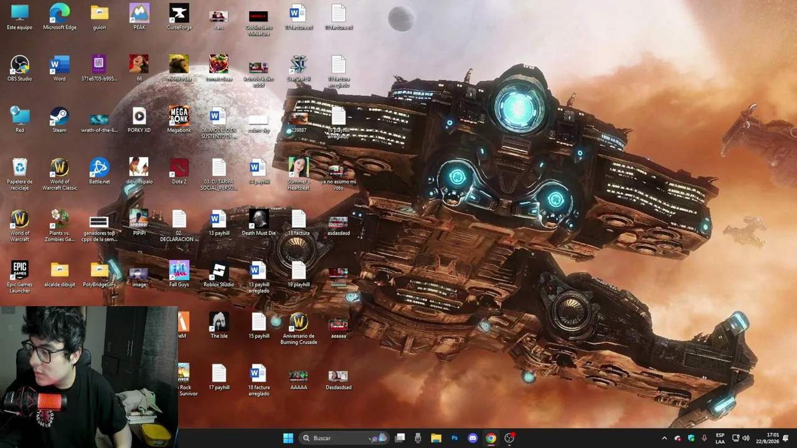
Task: Select the Battle.net shortcut
Action: (x=99, y=172)
